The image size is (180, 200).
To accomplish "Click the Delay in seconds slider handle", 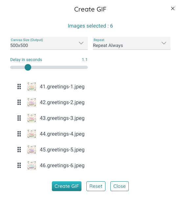I will pyautogui.click(x=28, y=67).
